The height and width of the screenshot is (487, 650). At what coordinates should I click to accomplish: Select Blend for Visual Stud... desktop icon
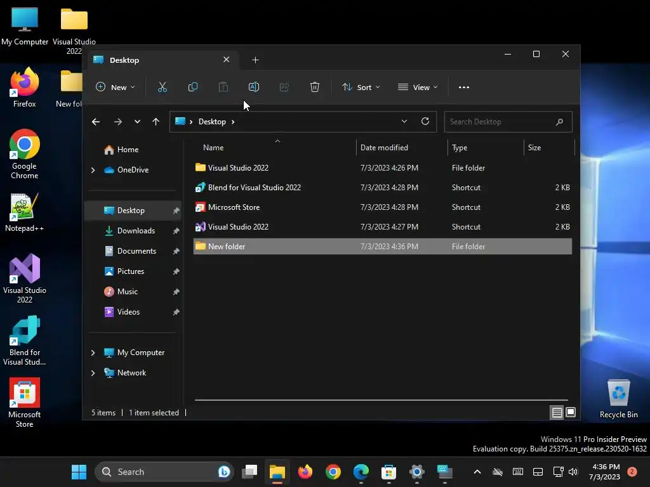25,341
